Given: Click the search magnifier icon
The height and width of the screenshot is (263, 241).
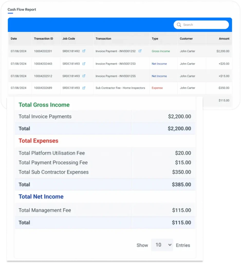Looking at the screenshot, I should coord(179,25).
